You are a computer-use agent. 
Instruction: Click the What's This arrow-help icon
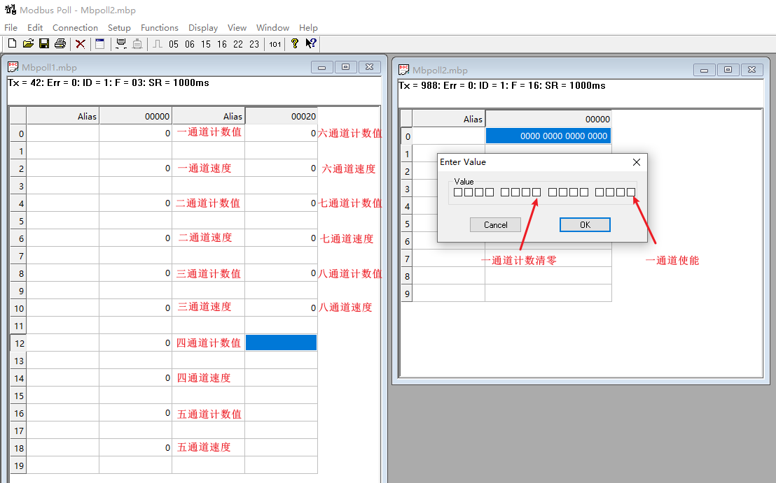311,43
